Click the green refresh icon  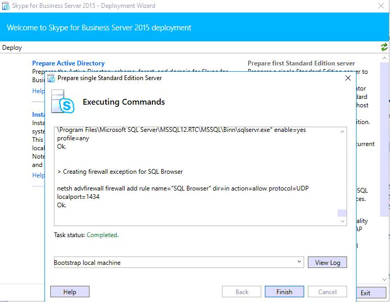(x=384, y=47)
